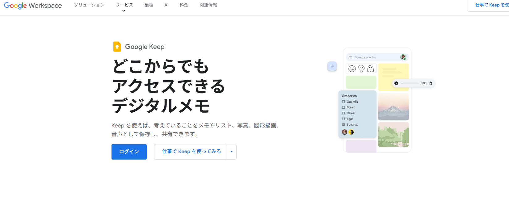Click the audio note progress slider
Viewport: 509px width, 208px height.
(410, 83)
